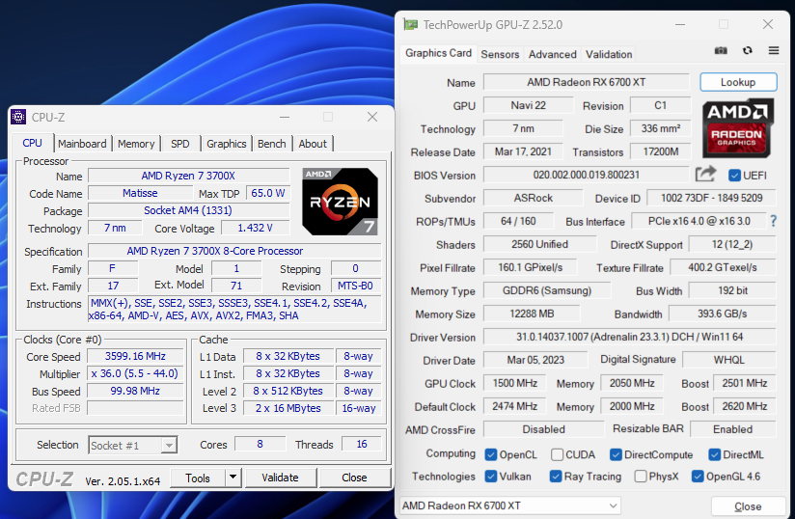
Task: Click the Subvendor value ASRock
Action: [533, 198]
